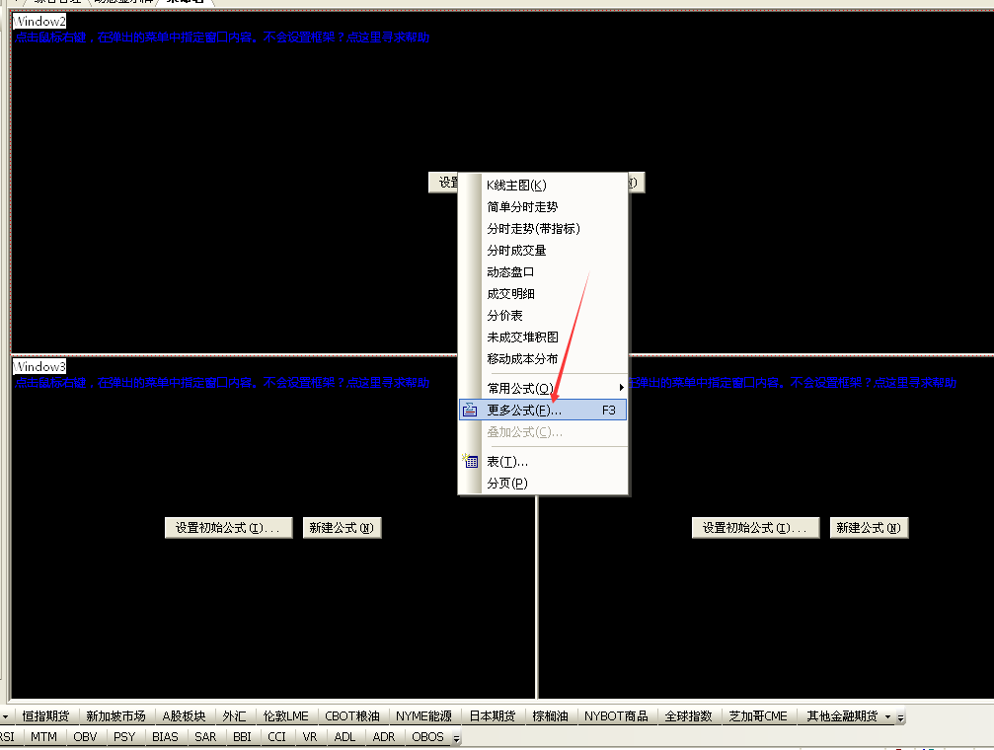Click 新建公式(N) button in Window3

342,528
